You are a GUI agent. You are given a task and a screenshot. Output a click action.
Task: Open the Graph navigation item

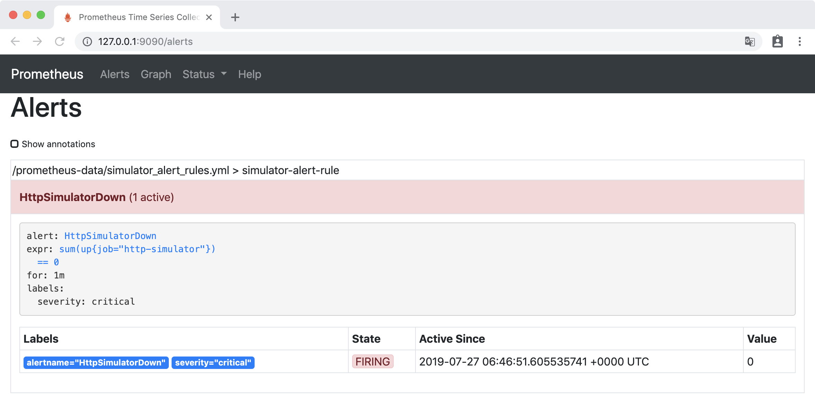pos(156,74)
